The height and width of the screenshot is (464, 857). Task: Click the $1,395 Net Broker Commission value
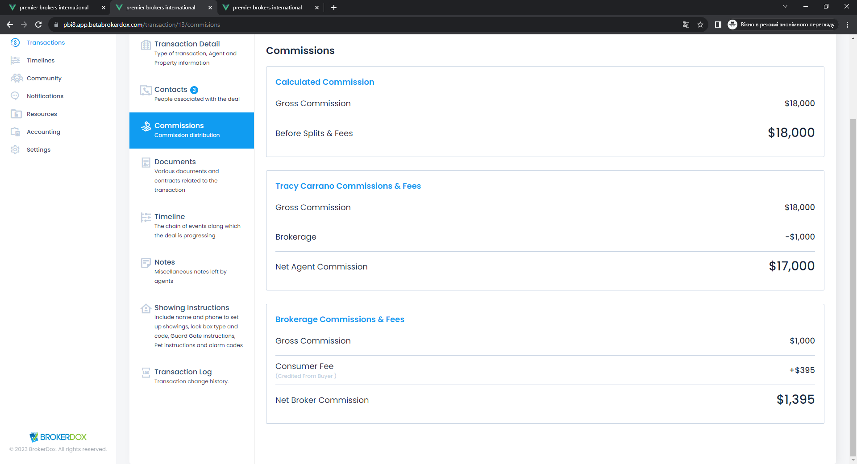click(x=795, y=400)
